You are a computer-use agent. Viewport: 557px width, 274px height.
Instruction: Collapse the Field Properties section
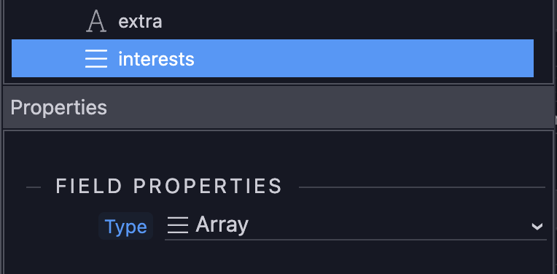click(x=34, y=187)
